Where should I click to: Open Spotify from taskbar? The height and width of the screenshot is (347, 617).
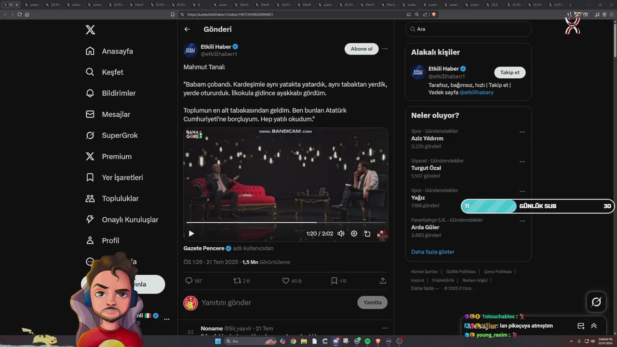click(x=367, y=341)
